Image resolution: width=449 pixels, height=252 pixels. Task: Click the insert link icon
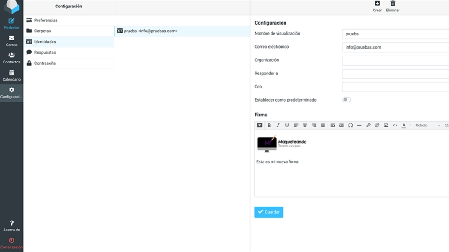(x=368, y=125)
